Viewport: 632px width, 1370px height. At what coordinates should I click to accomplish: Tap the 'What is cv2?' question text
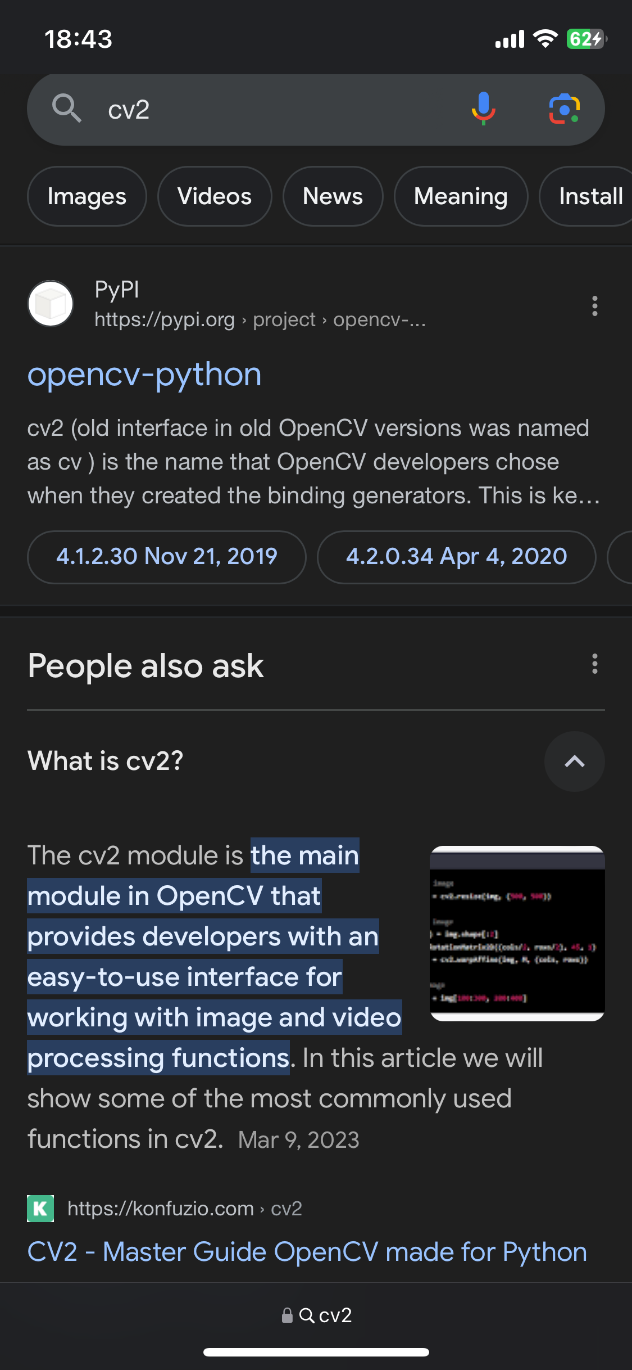(105, 761)
